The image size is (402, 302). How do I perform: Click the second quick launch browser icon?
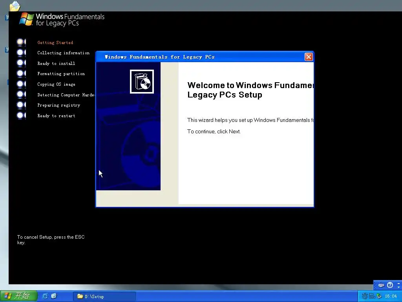(54, 296)
